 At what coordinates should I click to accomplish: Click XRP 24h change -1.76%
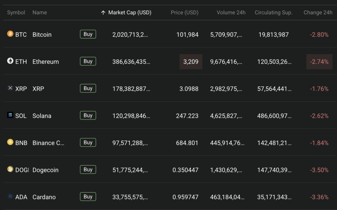pos(319,89)
